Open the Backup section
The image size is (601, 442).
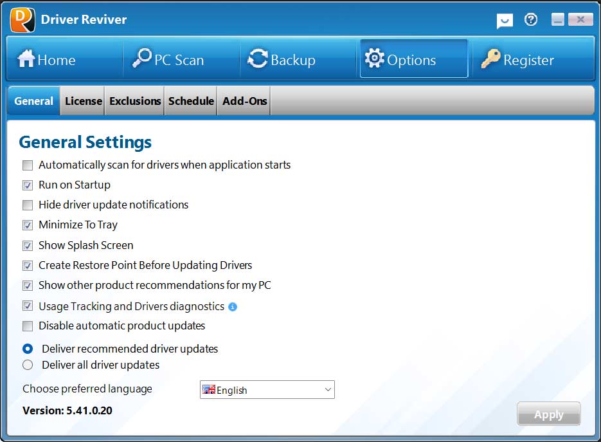point(298,59)
